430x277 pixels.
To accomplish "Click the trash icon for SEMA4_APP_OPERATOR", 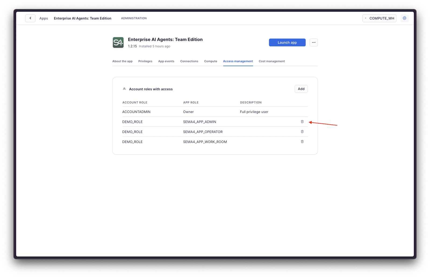I will coord(302,132).
